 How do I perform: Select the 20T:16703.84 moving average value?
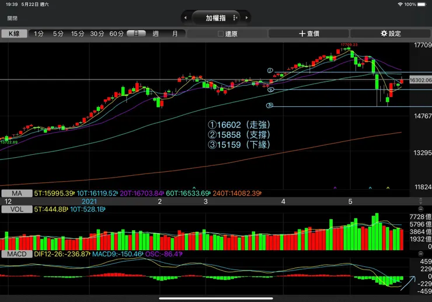click(142, 193)
